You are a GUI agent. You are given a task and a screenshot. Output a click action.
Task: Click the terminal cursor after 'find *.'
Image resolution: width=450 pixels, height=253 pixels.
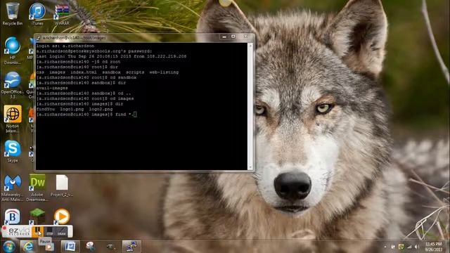click(x=135, y=115)
